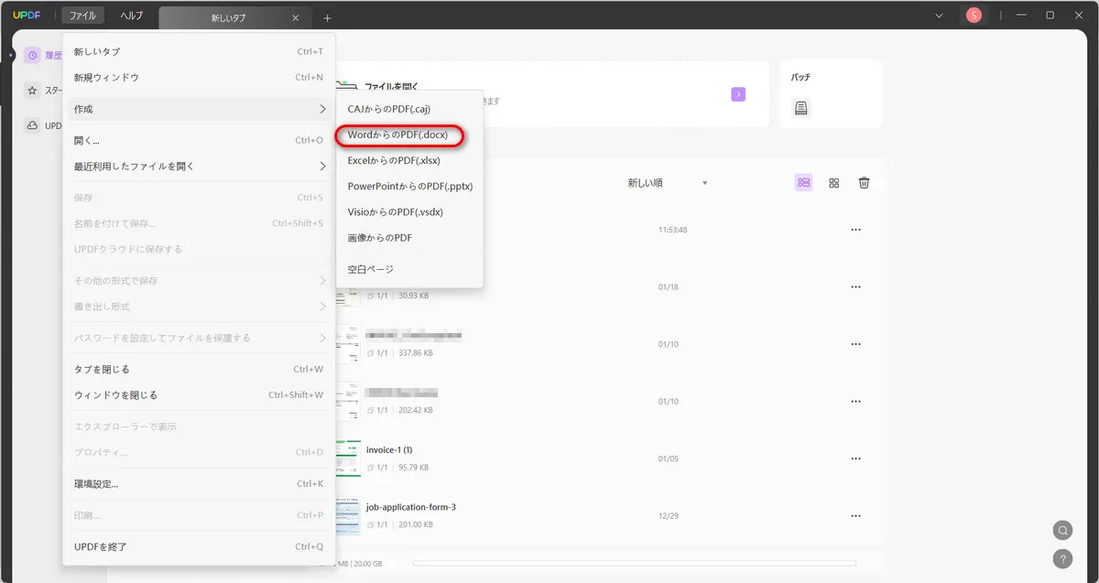Open more options for job-application-form-3
The width and height of the screenshot is (1099, 583).
[x=856, y=515]
